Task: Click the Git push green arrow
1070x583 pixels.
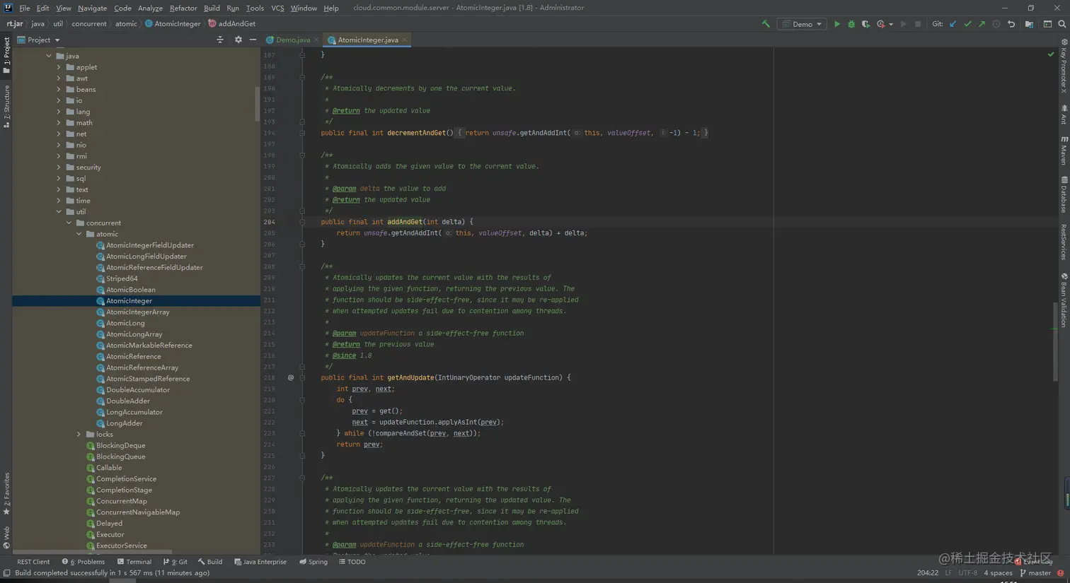Action: coord(982,24)
